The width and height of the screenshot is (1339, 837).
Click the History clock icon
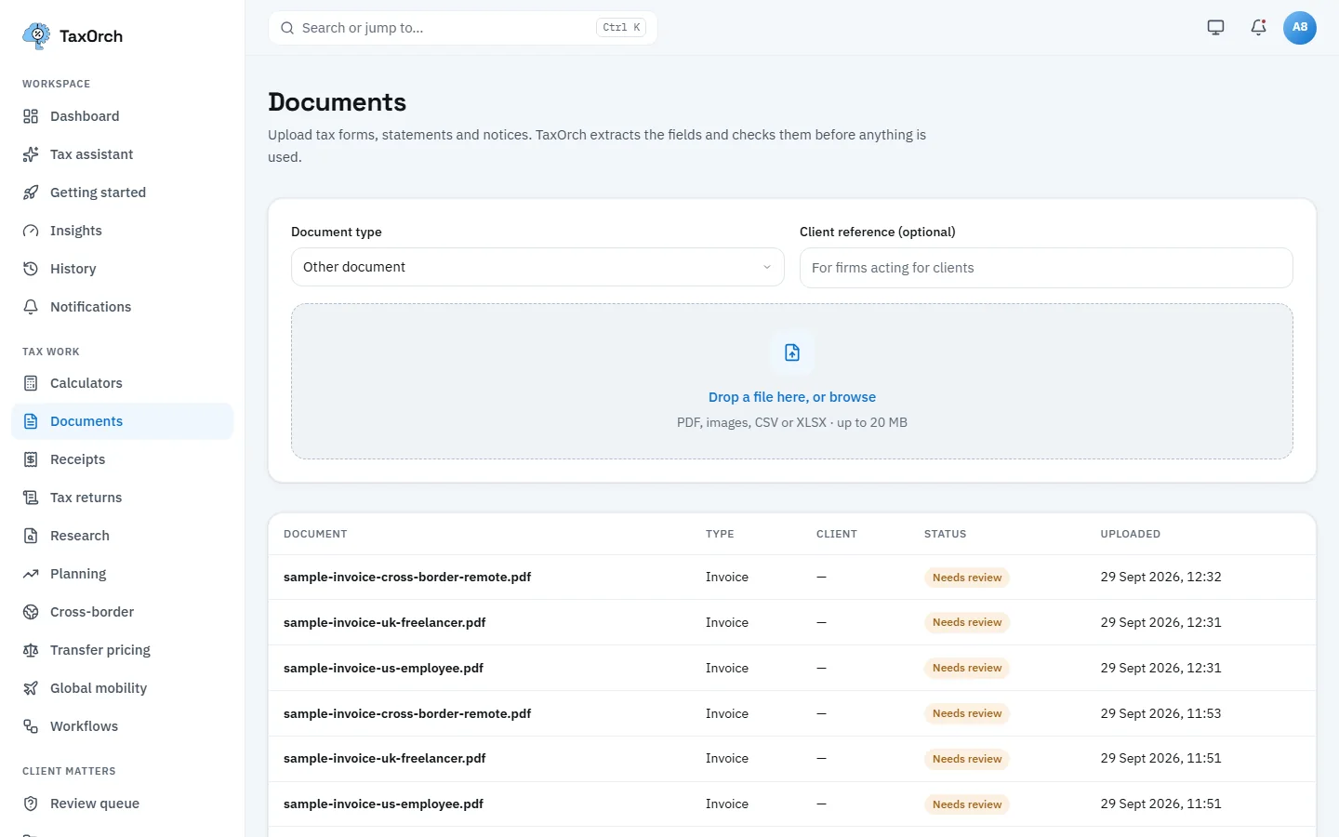click(x=31, y=269)
